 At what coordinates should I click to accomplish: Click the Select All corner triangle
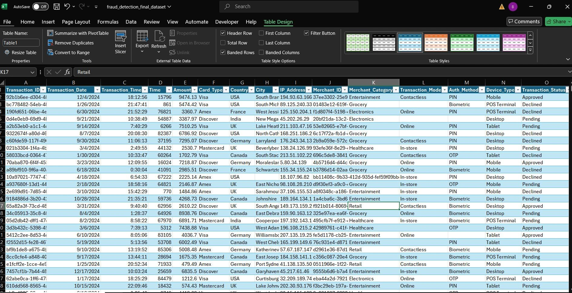click(2, 83)
